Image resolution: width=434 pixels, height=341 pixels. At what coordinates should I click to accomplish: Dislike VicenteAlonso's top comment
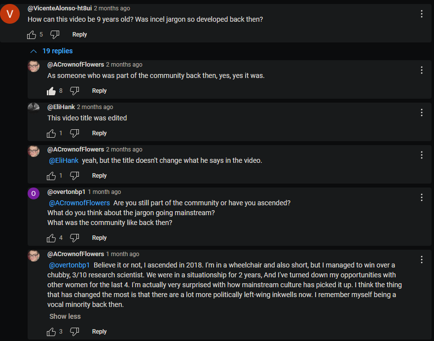[x=55, y=35]
